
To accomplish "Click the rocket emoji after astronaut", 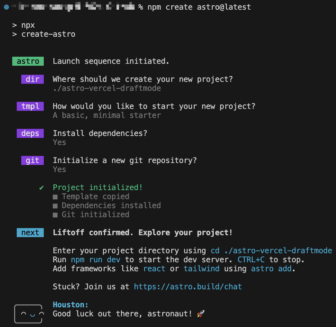I will (200, 313).
